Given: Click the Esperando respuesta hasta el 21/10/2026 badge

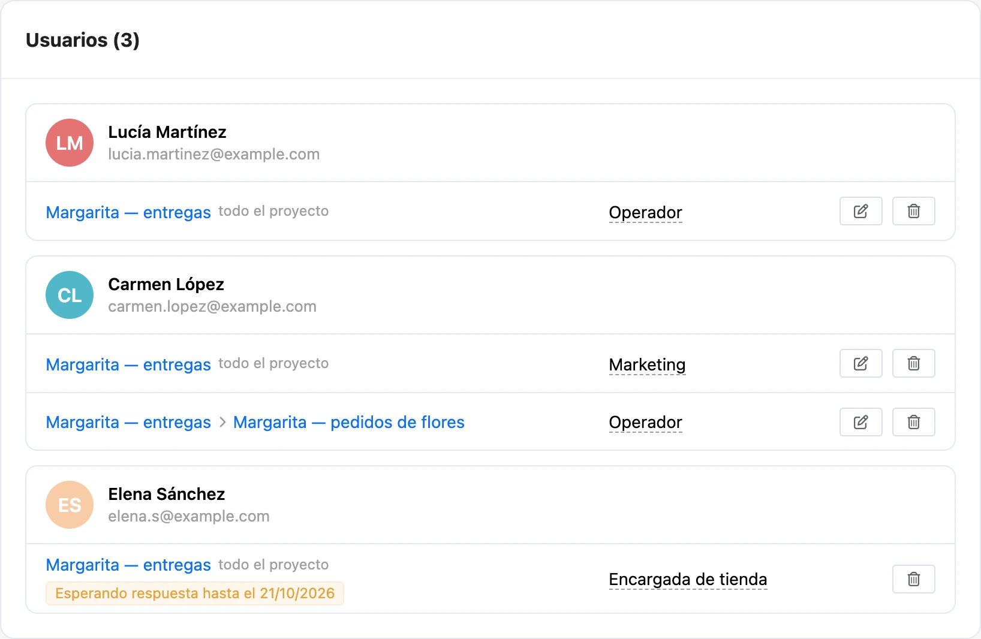Looking at the screenshot, I should tap(195, 593).
